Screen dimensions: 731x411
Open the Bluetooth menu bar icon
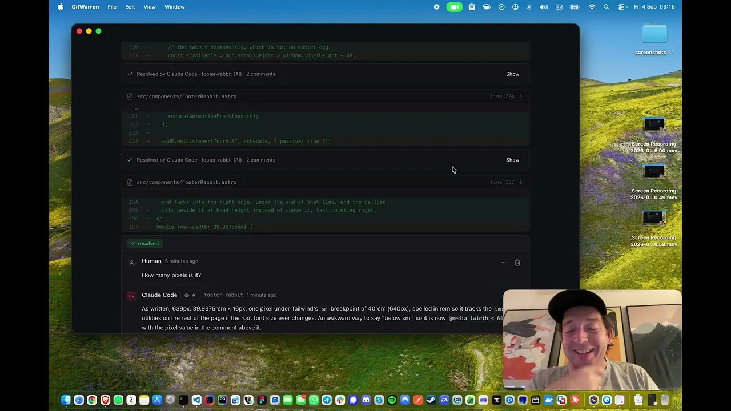[529, 7]
